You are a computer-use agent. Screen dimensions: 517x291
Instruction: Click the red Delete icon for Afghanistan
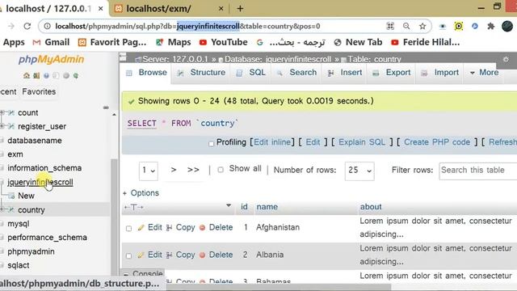pyautogui.click(x=203, y=227)
